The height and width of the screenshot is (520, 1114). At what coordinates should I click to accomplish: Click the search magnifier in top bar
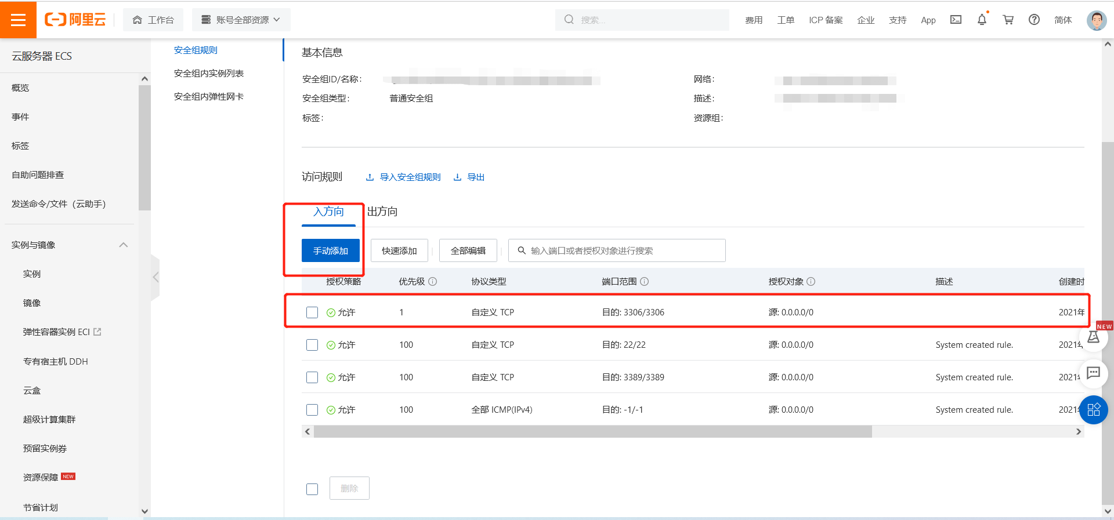(569, 20)
